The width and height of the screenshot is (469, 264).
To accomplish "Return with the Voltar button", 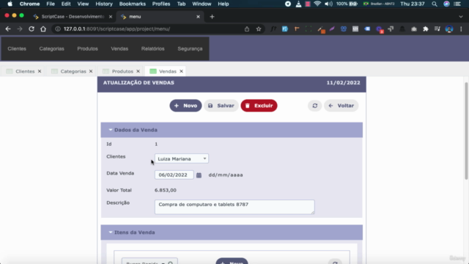I will (x=341, y=106).
